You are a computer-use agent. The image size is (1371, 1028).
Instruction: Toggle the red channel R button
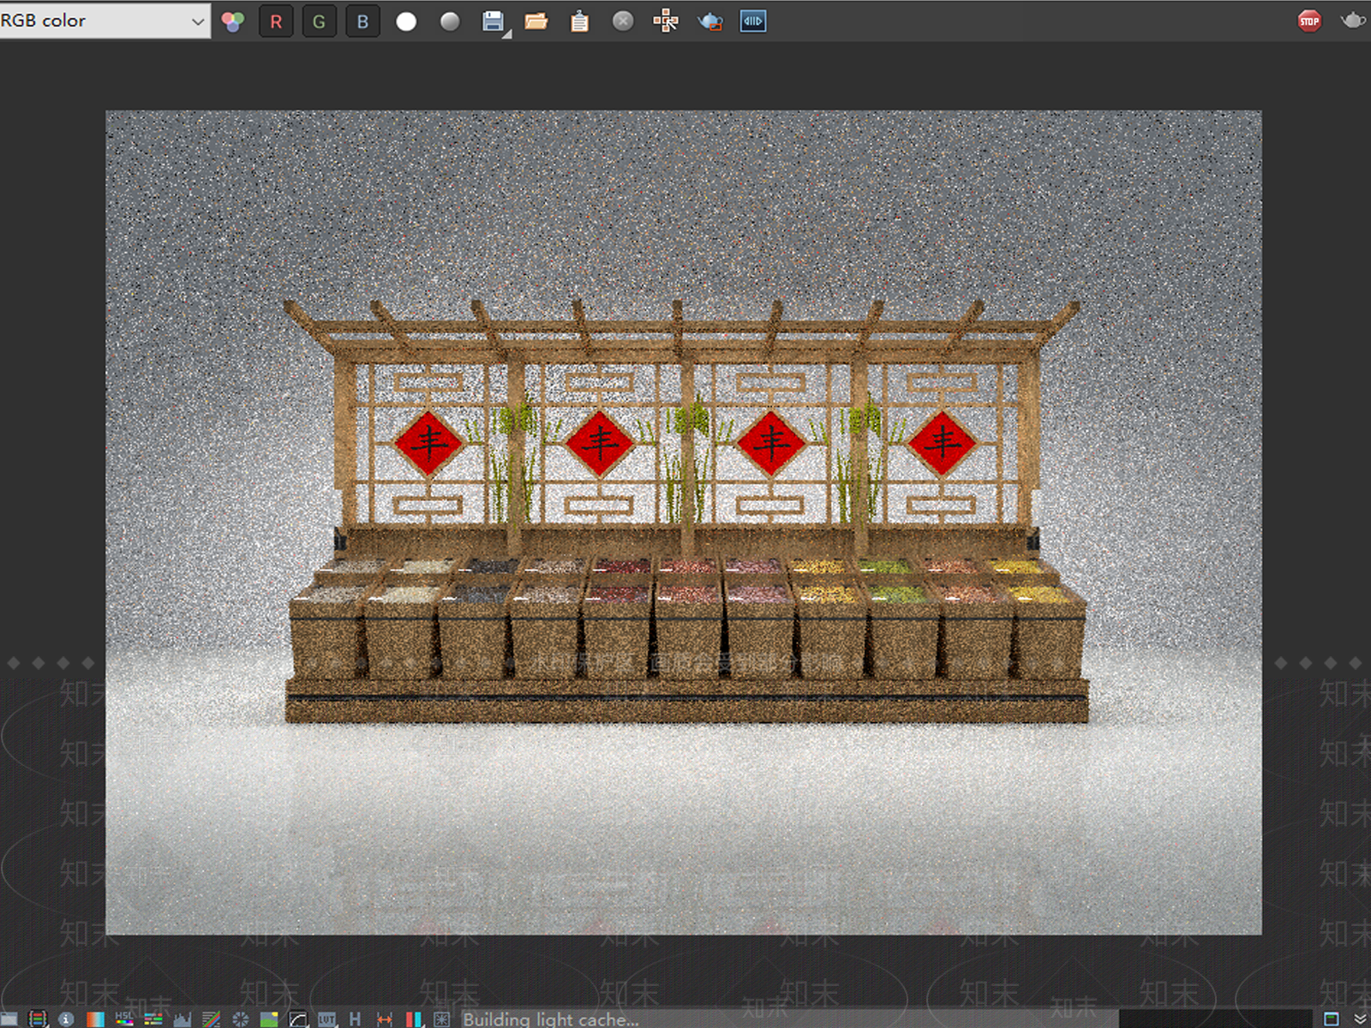276,21
